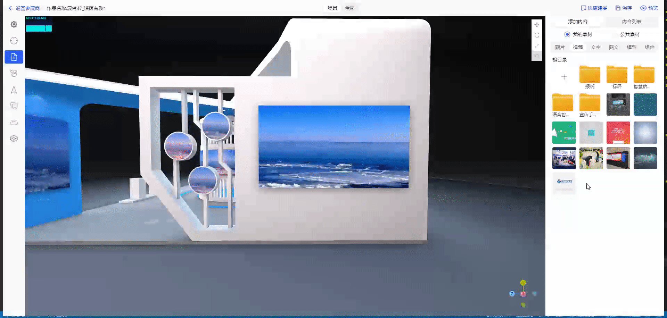667x318 pixels.
Task: Open the settings gear in left sidebar
Action: [14, 24]
